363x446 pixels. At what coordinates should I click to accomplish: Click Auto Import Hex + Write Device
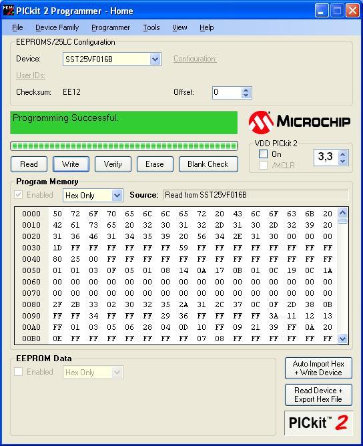coord(318,368)
